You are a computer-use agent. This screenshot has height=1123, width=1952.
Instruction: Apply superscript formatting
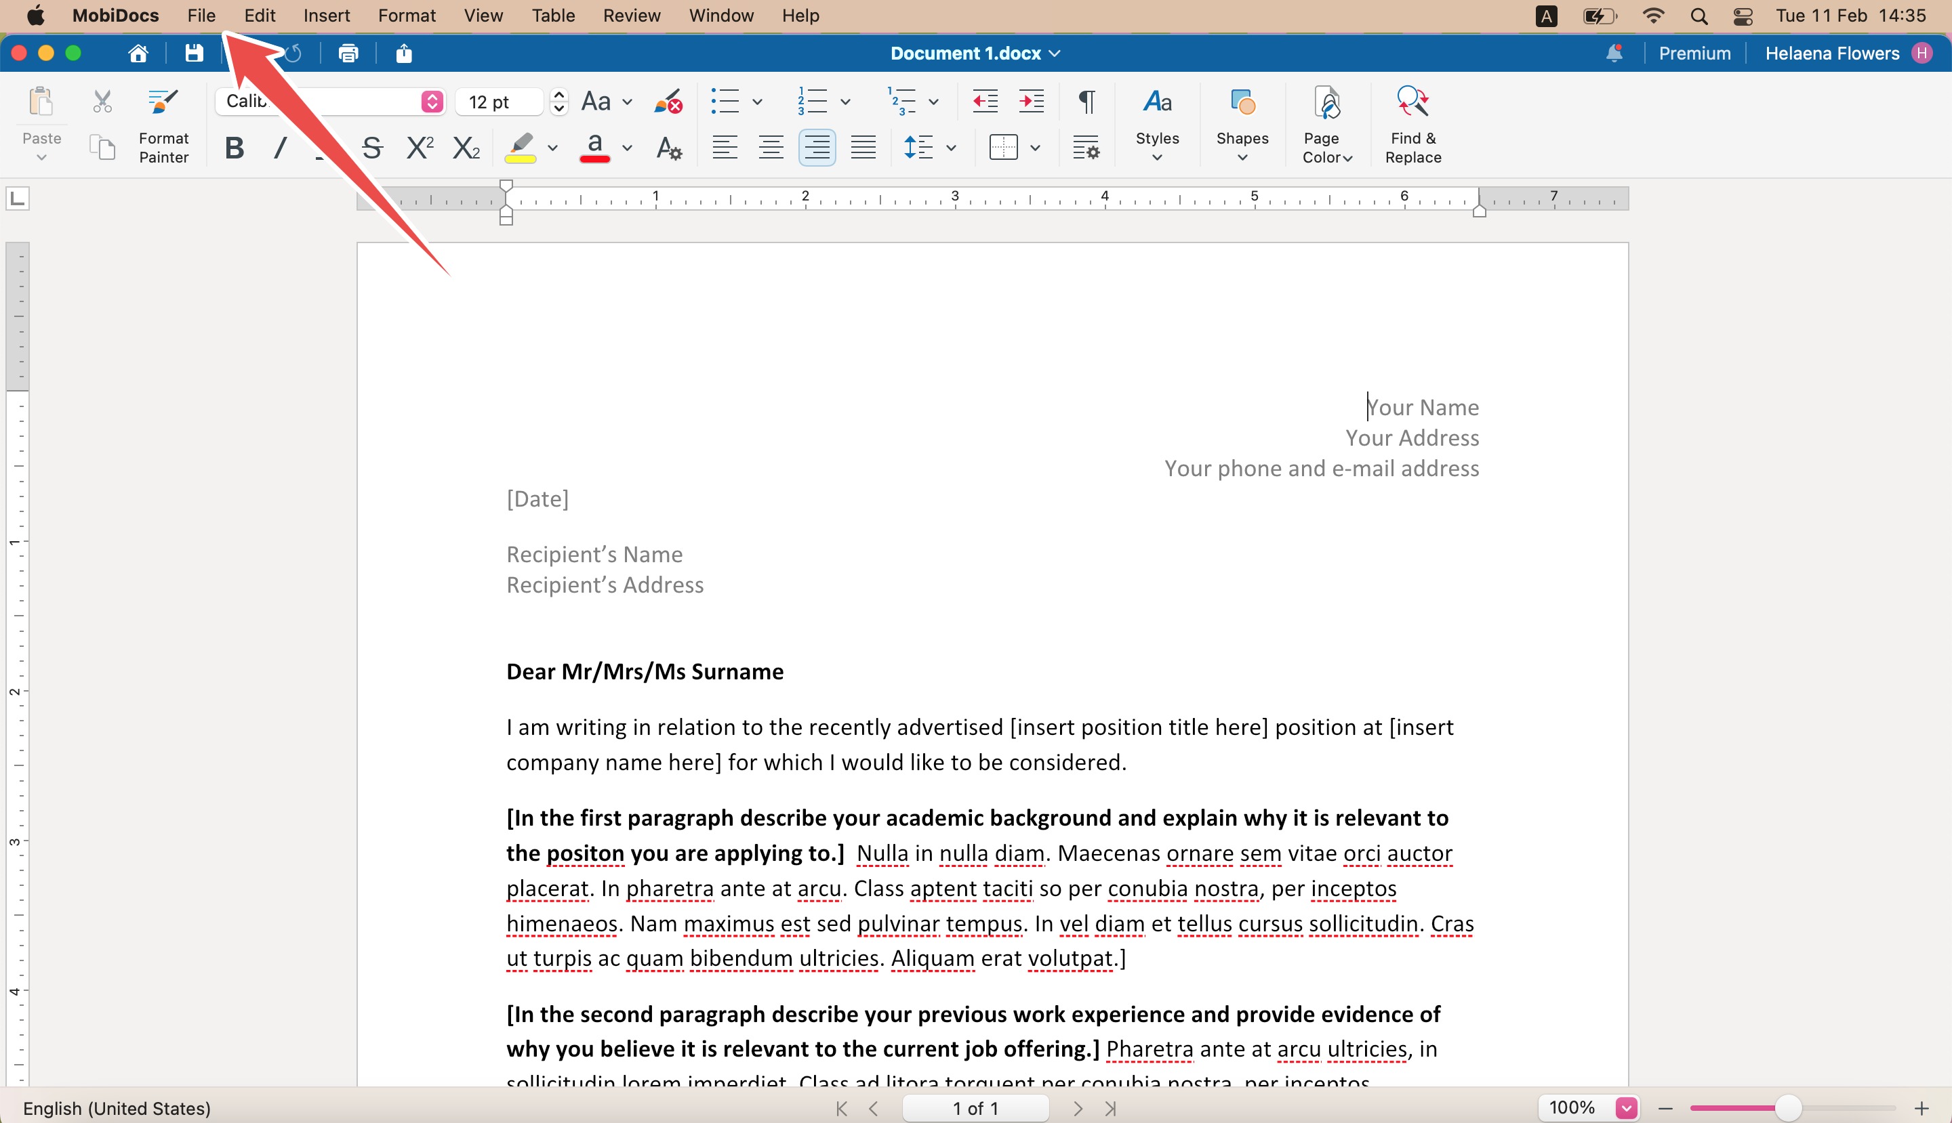click(x=420, y=147)
